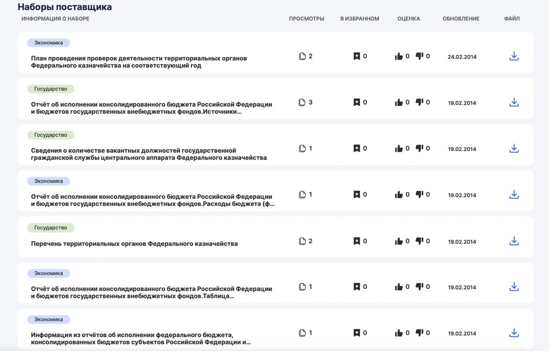This screenshot has height=351, width=549.
Task: Select Экономика tag above Информация из отчётов
Action: tap(48, 319)
